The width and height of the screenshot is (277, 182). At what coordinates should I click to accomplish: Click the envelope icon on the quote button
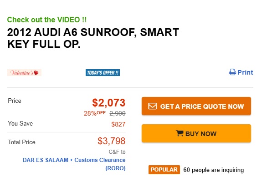tap(153, 106)
